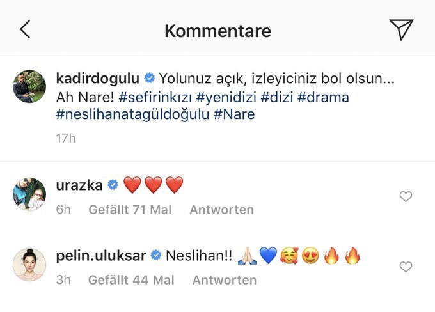Screen dimensions: 435x312
Task: Open the #sefirinkızı hashtag
Action: (x=155, y=98)
